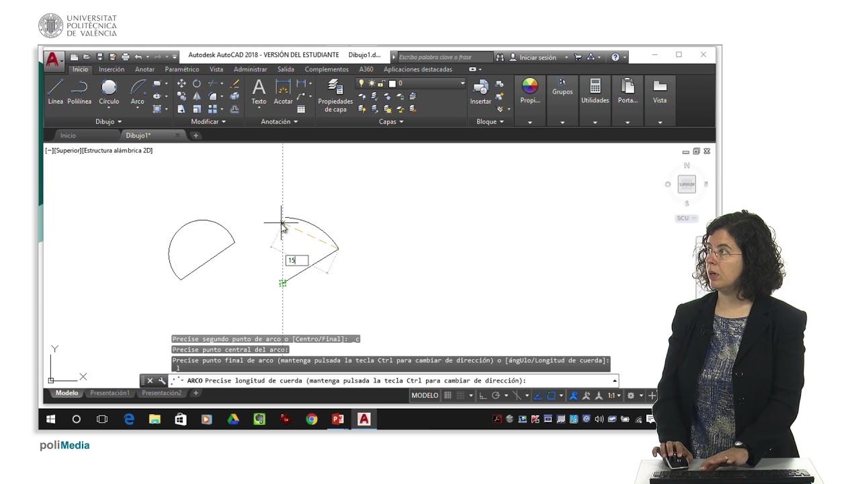Click the Save icon in quick access toolbar
The image size is (860, 484).
(x=99, y=57)
